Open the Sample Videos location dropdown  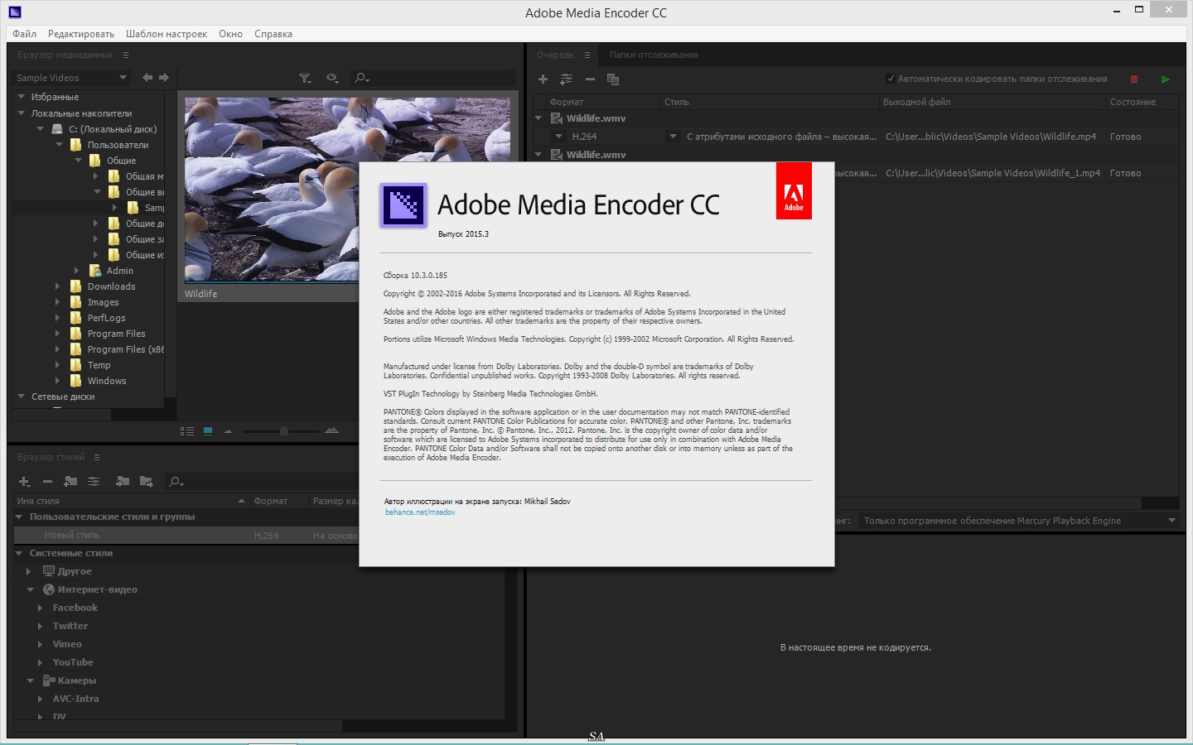tap(71, 78)
